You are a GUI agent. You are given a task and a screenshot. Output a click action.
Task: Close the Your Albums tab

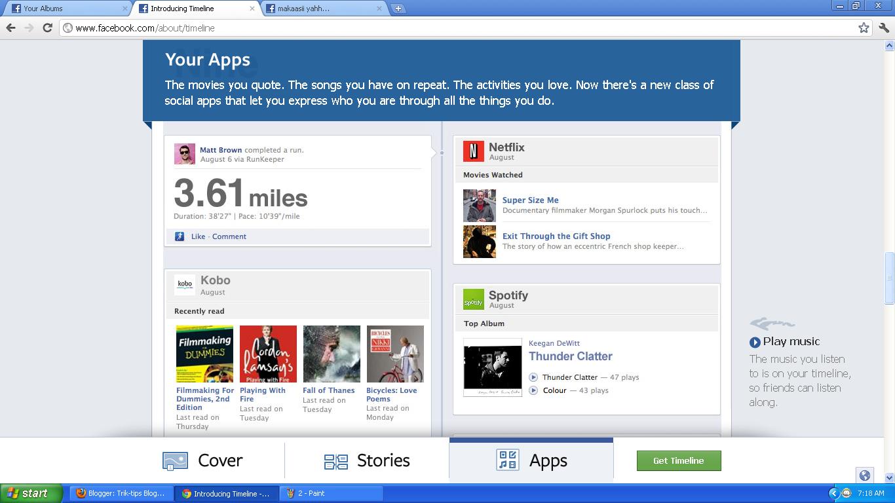click(124, 9)
